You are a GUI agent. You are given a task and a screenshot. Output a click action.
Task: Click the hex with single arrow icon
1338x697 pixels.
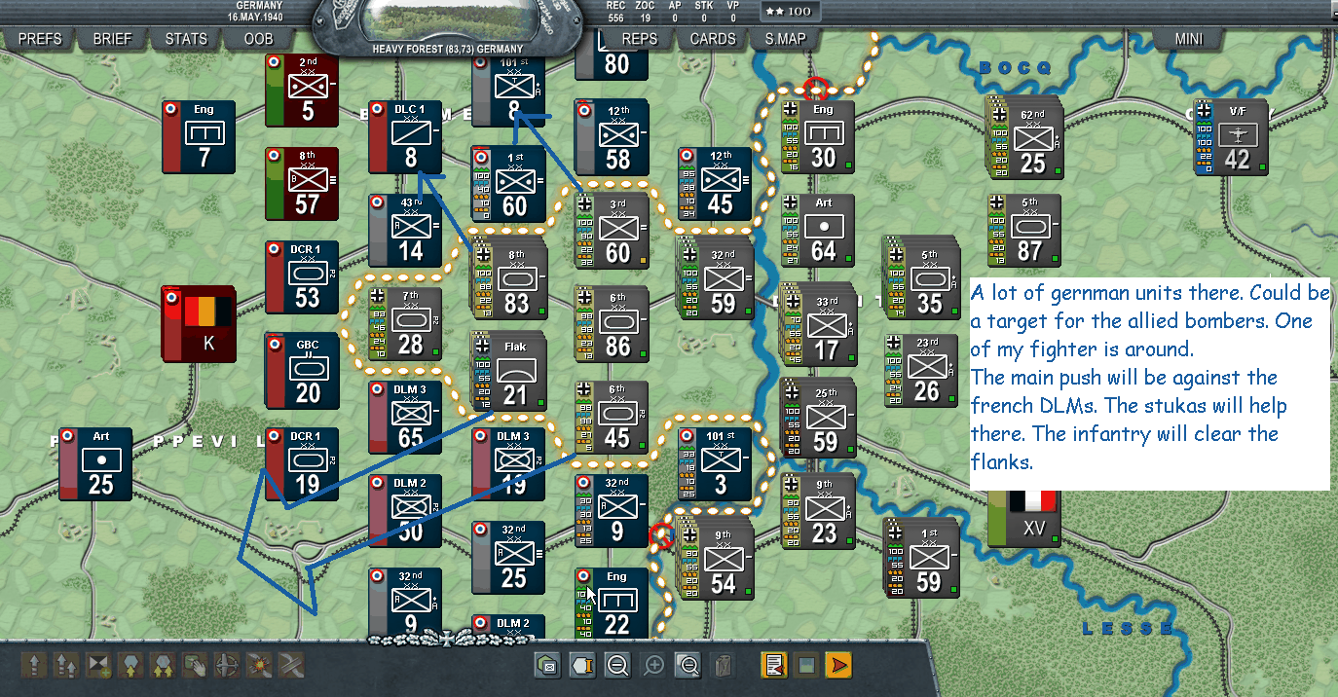[131, 666]
